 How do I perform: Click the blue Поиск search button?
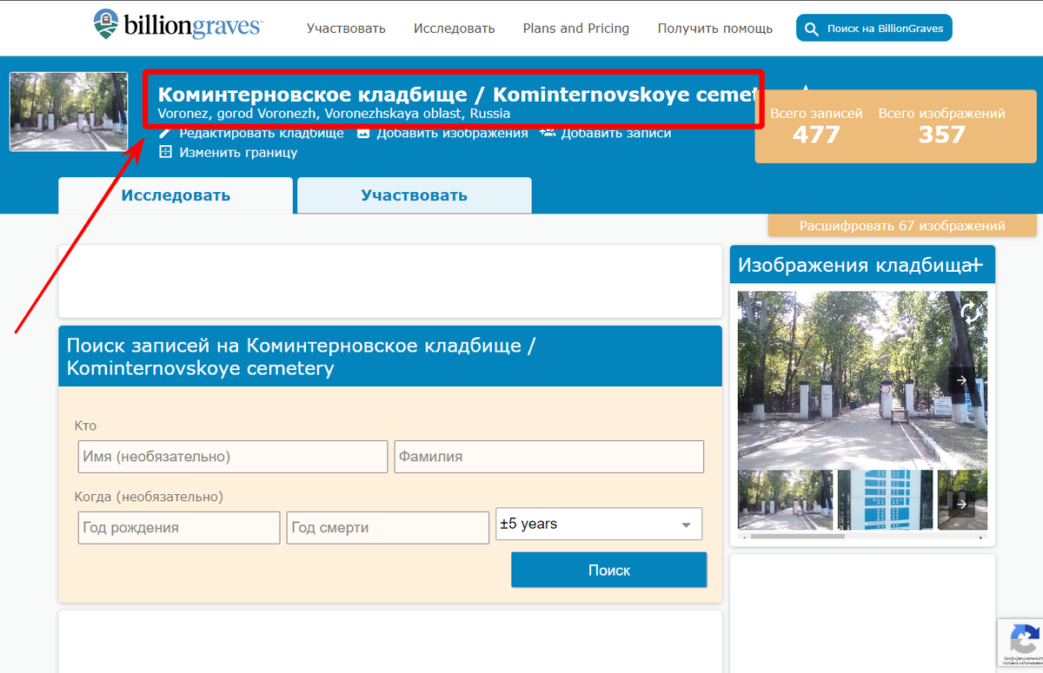609,571
